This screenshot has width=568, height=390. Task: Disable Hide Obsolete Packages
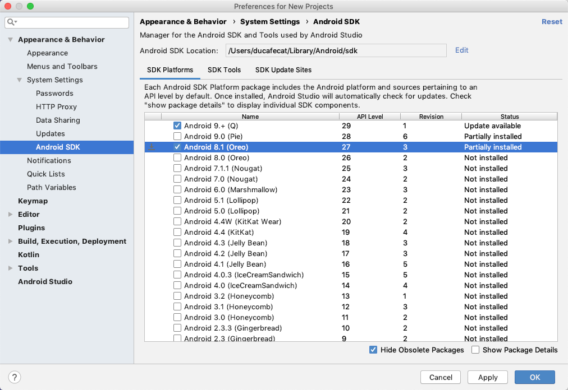[373, 350]
